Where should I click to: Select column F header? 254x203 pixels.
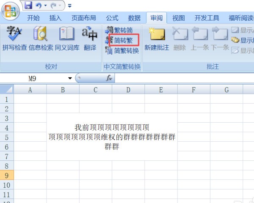click(194, 90)
